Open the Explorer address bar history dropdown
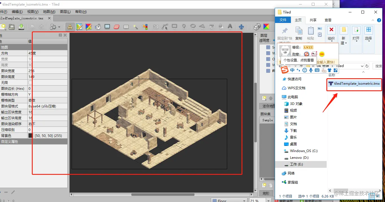 362,66
